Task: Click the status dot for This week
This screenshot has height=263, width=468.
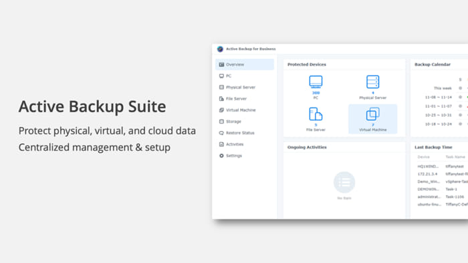Action: (x=460, y=88)
